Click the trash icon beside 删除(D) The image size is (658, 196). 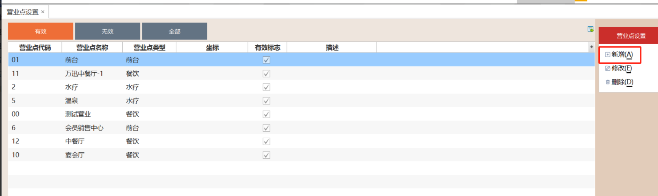(x=607, y=82)
